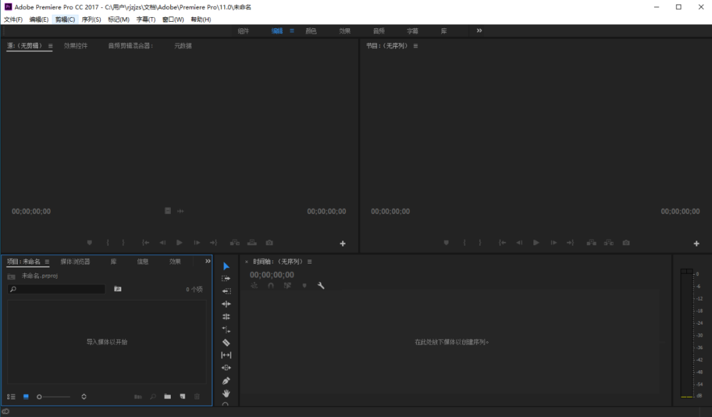Switch to 媒体浏览器 tab

point(75,262)
